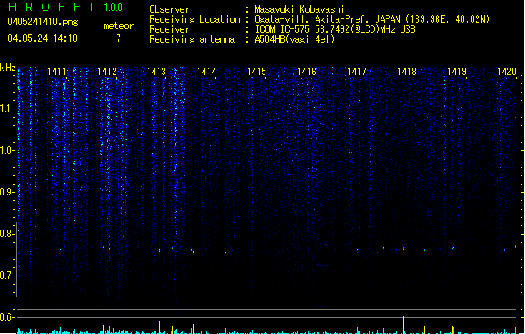Click the 1415 time axis label

(256, 72)
